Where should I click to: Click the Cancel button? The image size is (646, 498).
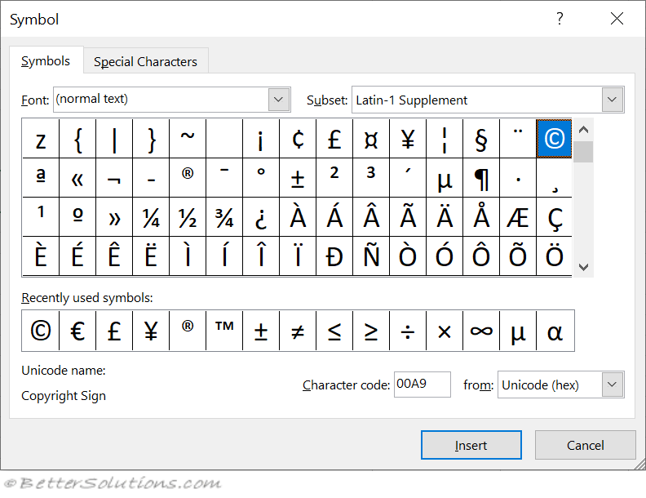pyautogui.click(x=585, y=445)
